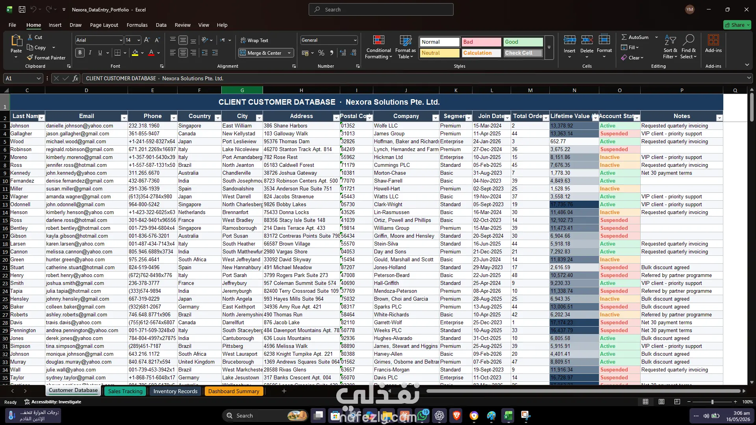Click the Bottom Align icon
Viewport: 756px width, 425px height.
193,40
